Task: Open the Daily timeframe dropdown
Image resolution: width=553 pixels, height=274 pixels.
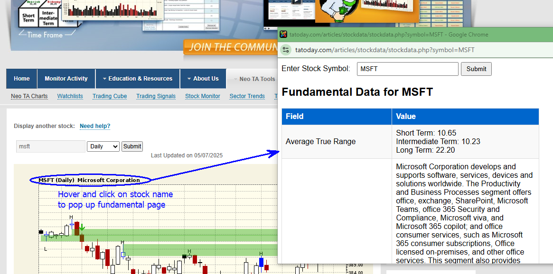Action: pos(103,146)
